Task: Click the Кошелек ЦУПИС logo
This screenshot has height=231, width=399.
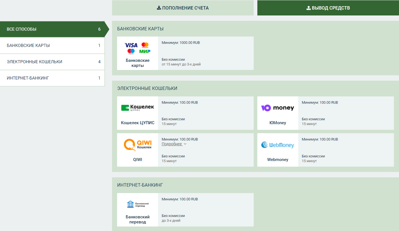Action: coord(138,108)
